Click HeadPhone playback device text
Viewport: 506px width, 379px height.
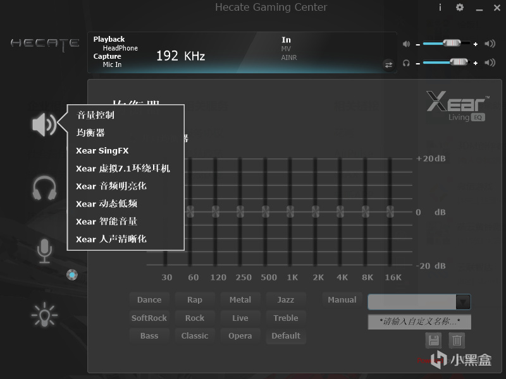pyautogui.click(x=120, y=48)
